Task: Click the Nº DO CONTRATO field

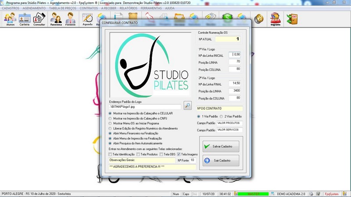Action: pos(220,109)
